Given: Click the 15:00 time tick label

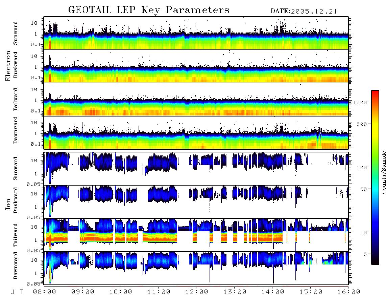Looking at the screenshot, I should pyautogui.click(x=311, y=292).
